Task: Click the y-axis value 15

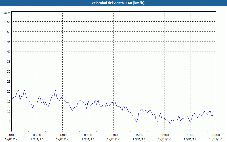Action: point(9,101)
